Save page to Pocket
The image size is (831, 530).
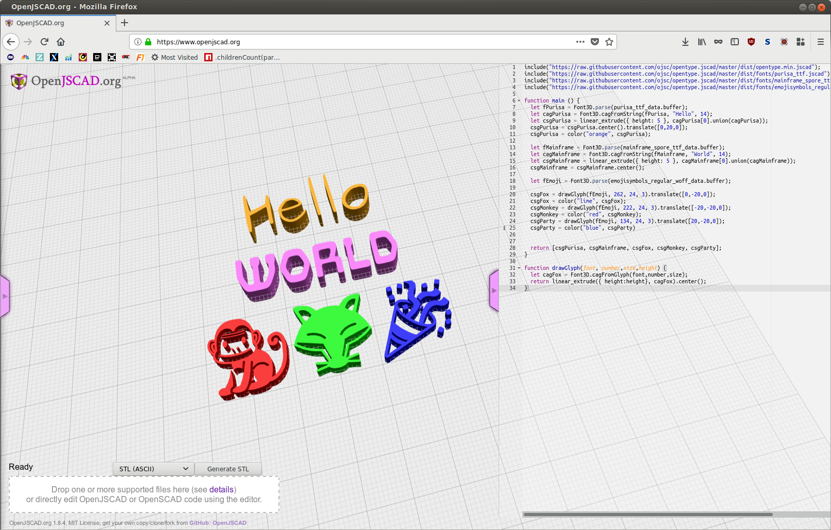[x=595, y=42]
